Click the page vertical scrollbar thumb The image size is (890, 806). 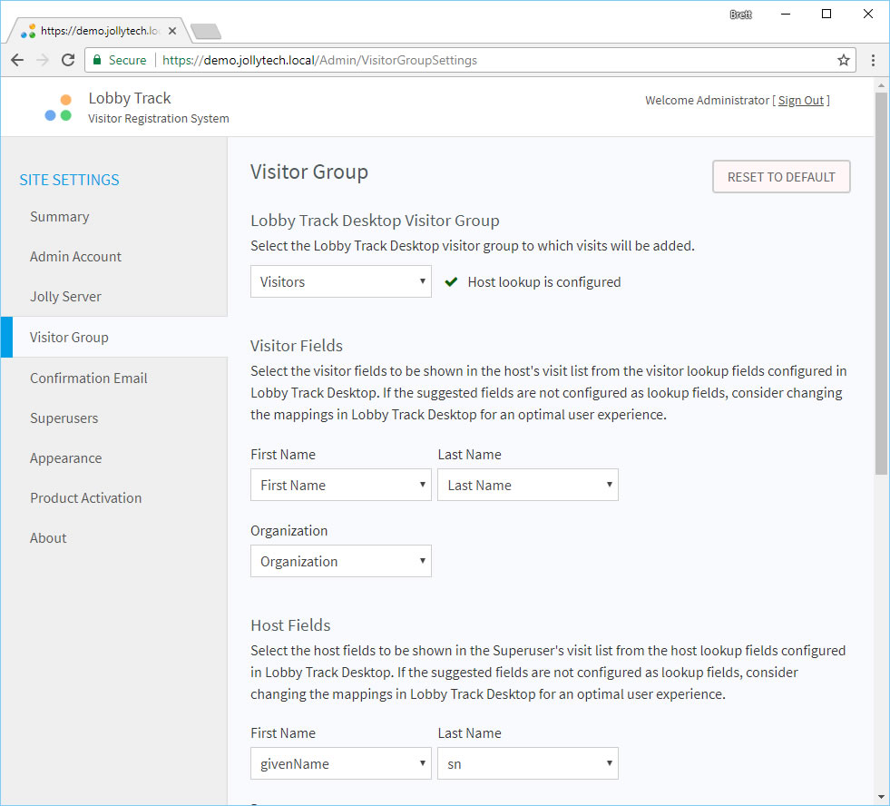click(x=881, y=283)
